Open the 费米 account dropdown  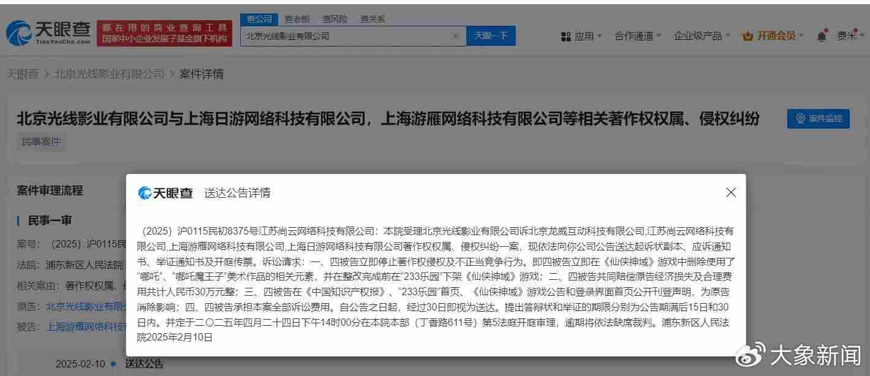click(851, 36)
